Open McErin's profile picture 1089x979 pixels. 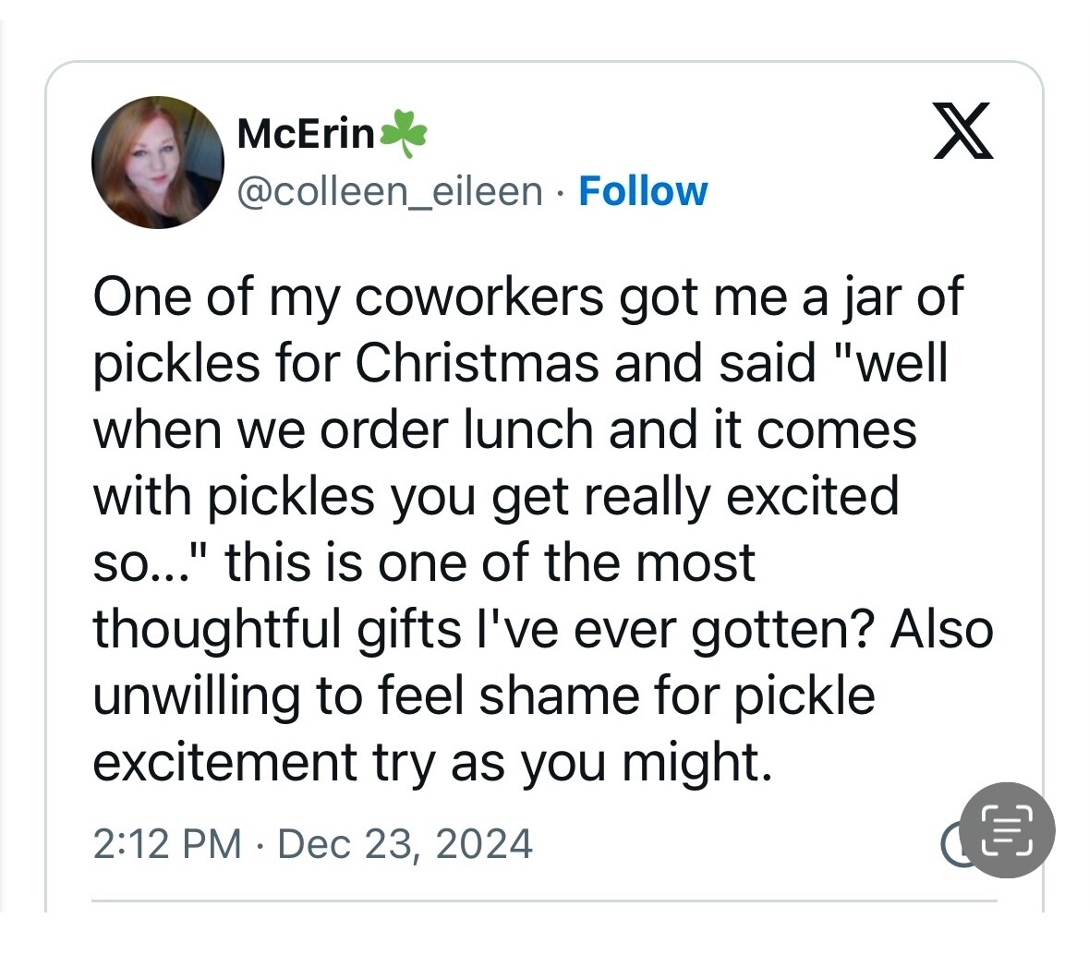tap(159, 162)
